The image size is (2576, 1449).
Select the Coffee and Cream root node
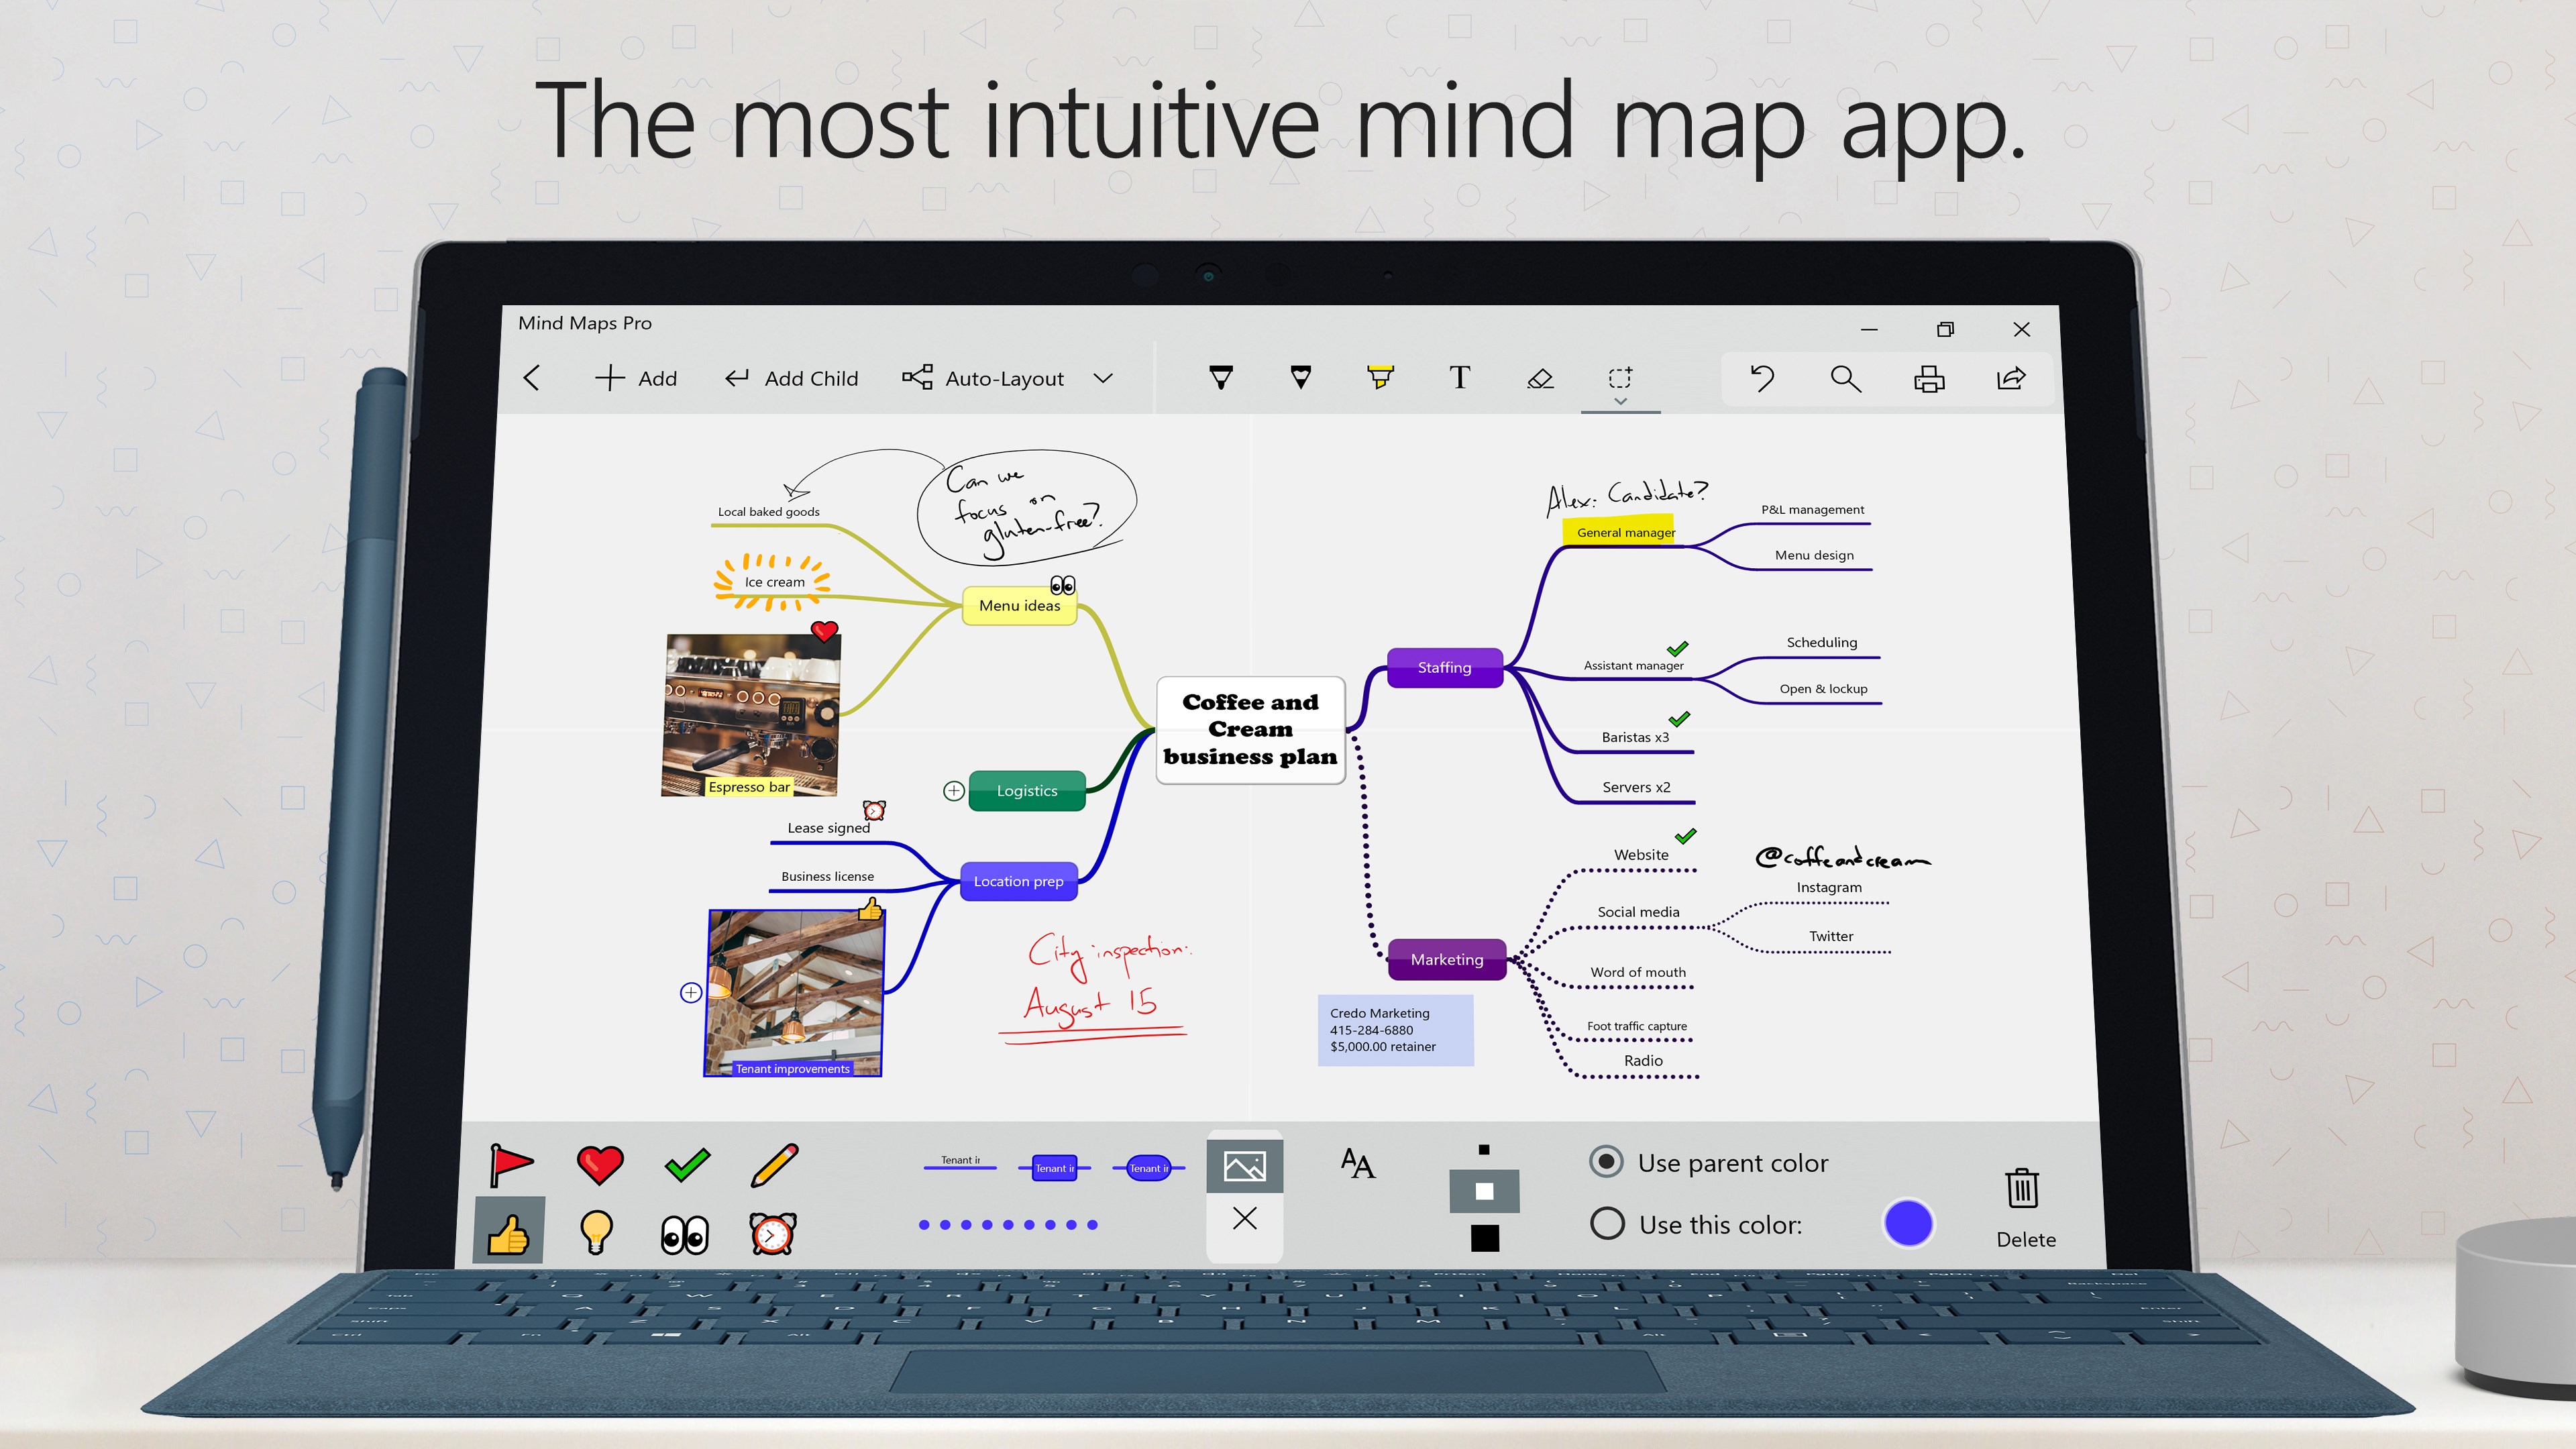(1250, 729)
